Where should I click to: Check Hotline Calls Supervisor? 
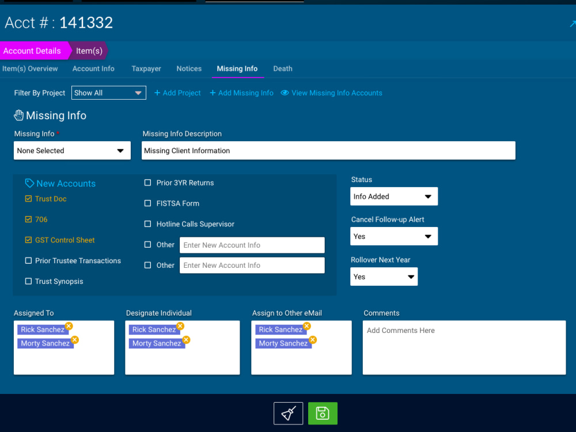coord(147,223)
